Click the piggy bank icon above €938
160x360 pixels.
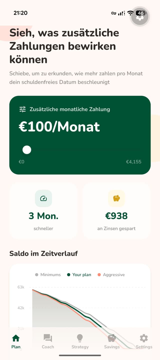coord(116,198)
